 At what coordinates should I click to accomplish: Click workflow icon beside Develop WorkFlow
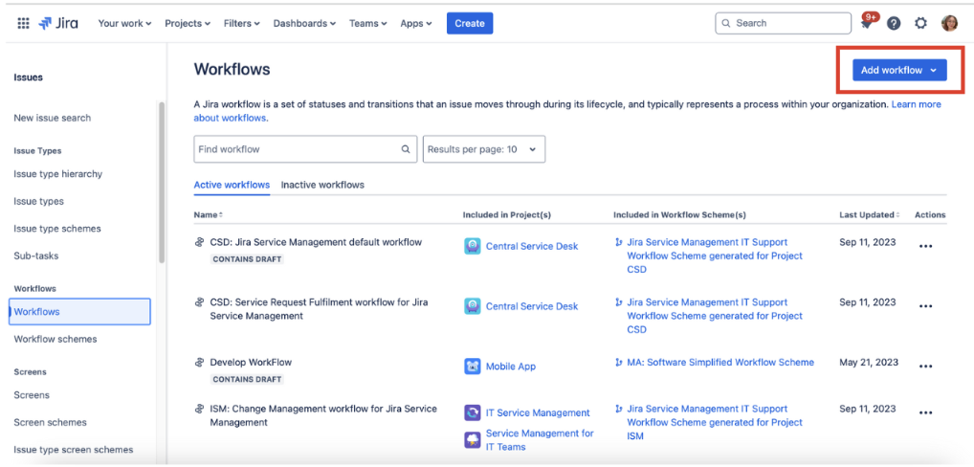(x=199, y=362)
